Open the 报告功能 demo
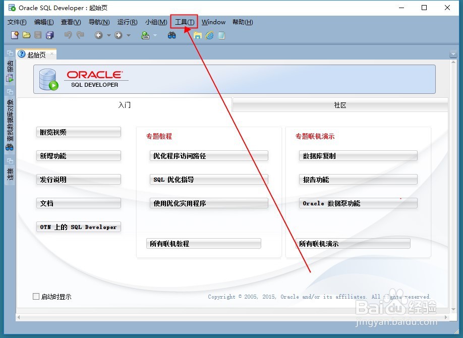This screenshot has height=338, width=463. (x=358, y=179)
